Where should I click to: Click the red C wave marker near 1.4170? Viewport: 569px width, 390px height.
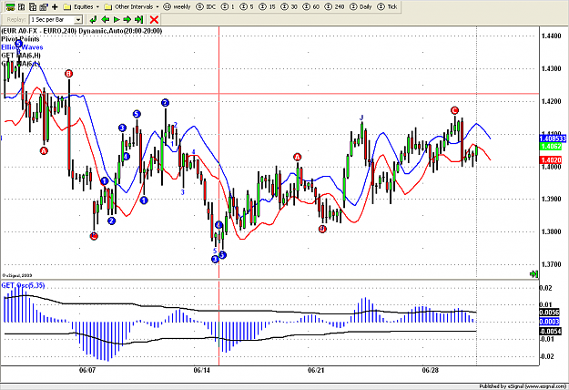pyautogui.click(x=454, y=110)
